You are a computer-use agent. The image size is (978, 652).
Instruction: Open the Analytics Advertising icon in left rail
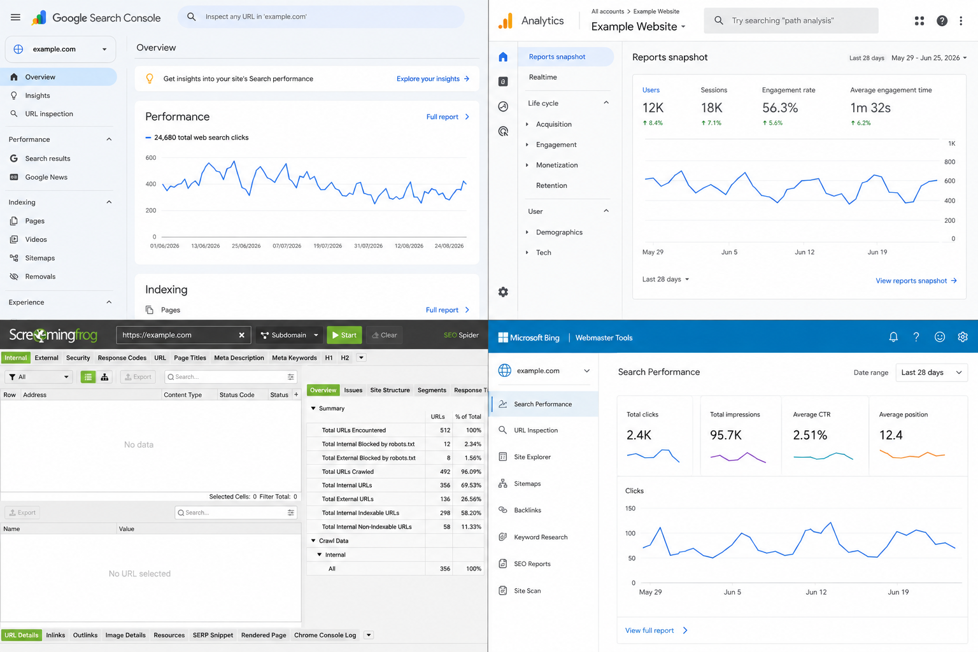[x=503, y=131]
